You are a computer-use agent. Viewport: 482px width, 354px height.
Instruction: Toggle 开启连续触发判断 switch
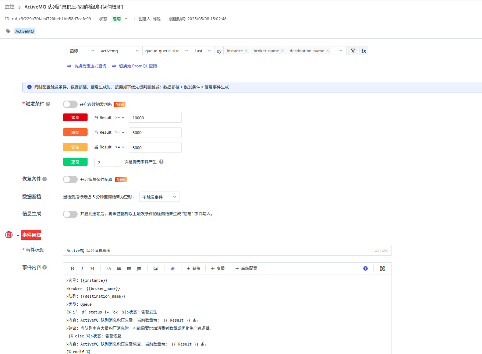pyautogui.click(x=70, y=104)
